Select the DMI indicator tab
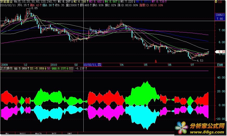227x136 pixels. [69, 133]
